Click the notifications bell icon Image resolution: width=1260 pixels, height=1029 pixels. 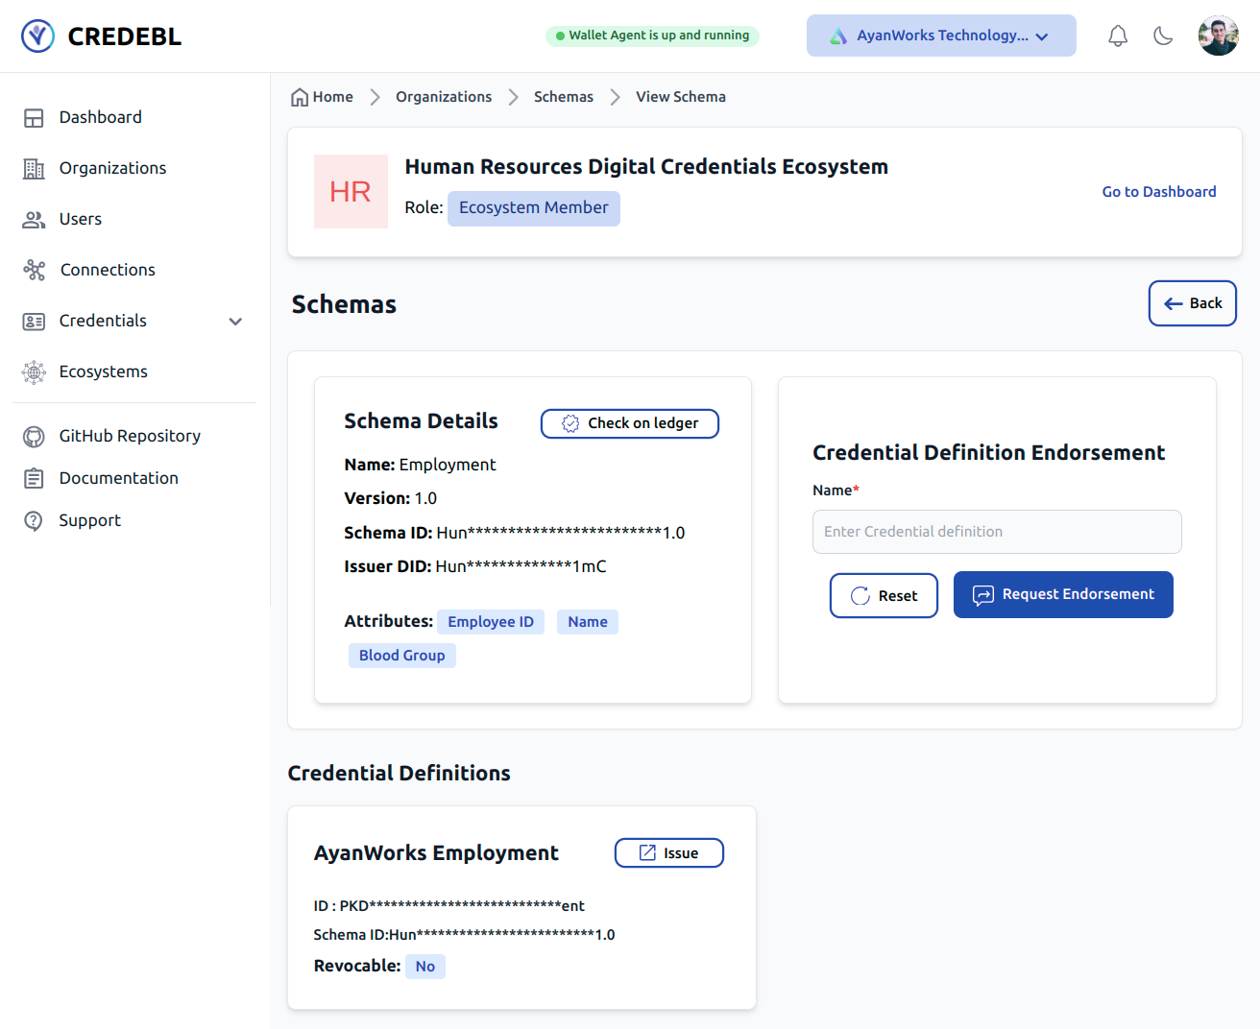(1118, 36)
